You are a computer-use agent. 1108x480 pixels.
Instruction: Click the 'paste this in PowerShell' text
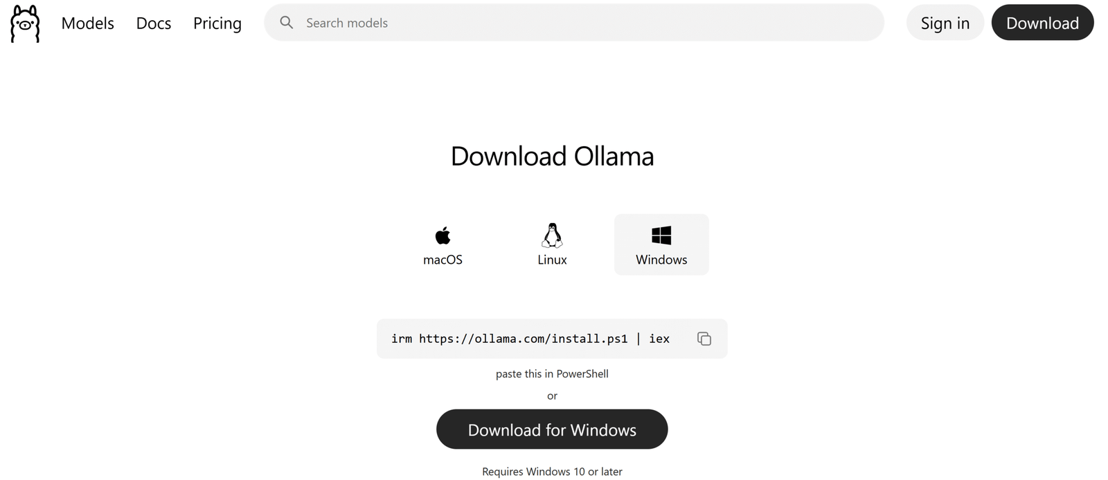[552, 374]
